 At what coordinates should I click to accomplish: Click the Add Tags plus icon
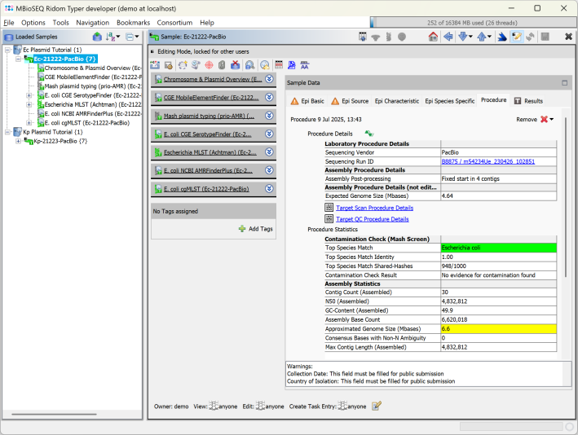(x=242, y=230)
